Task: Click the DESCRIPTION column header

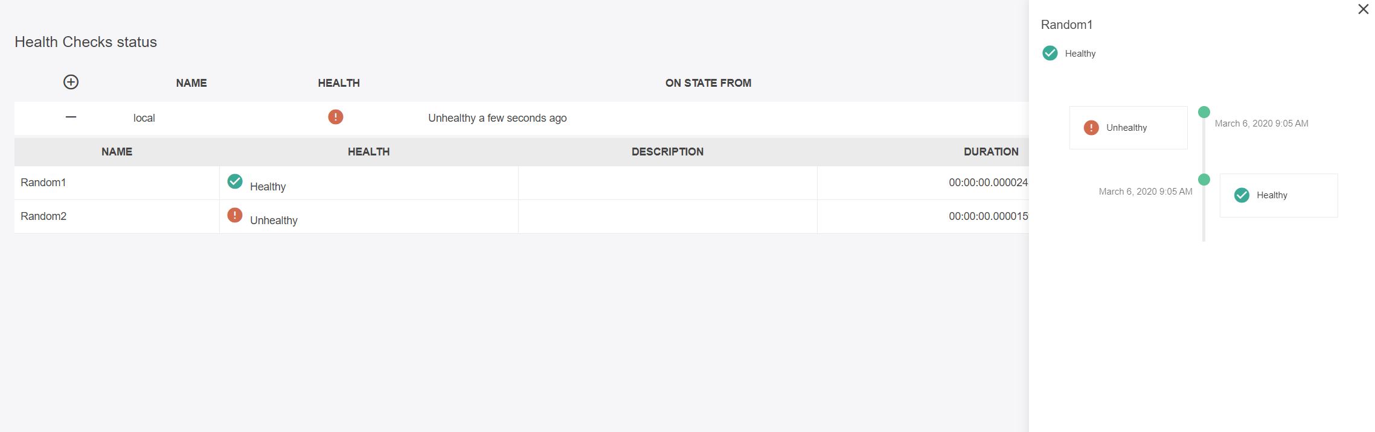Action: click(667, 152)
